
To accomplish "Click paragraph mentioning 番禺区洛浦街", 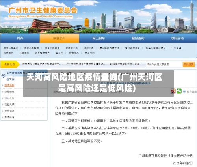I will tap(123, 131).
